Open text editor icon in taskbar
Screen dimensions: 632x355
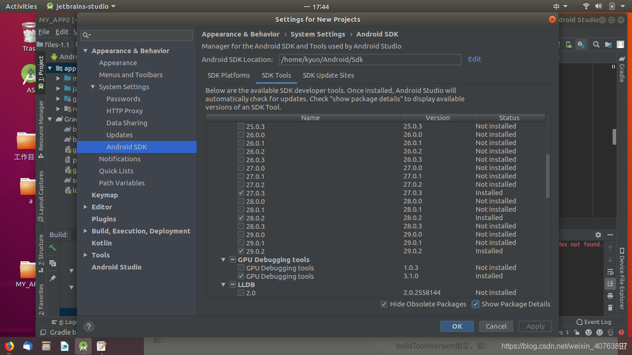[102, 346]
